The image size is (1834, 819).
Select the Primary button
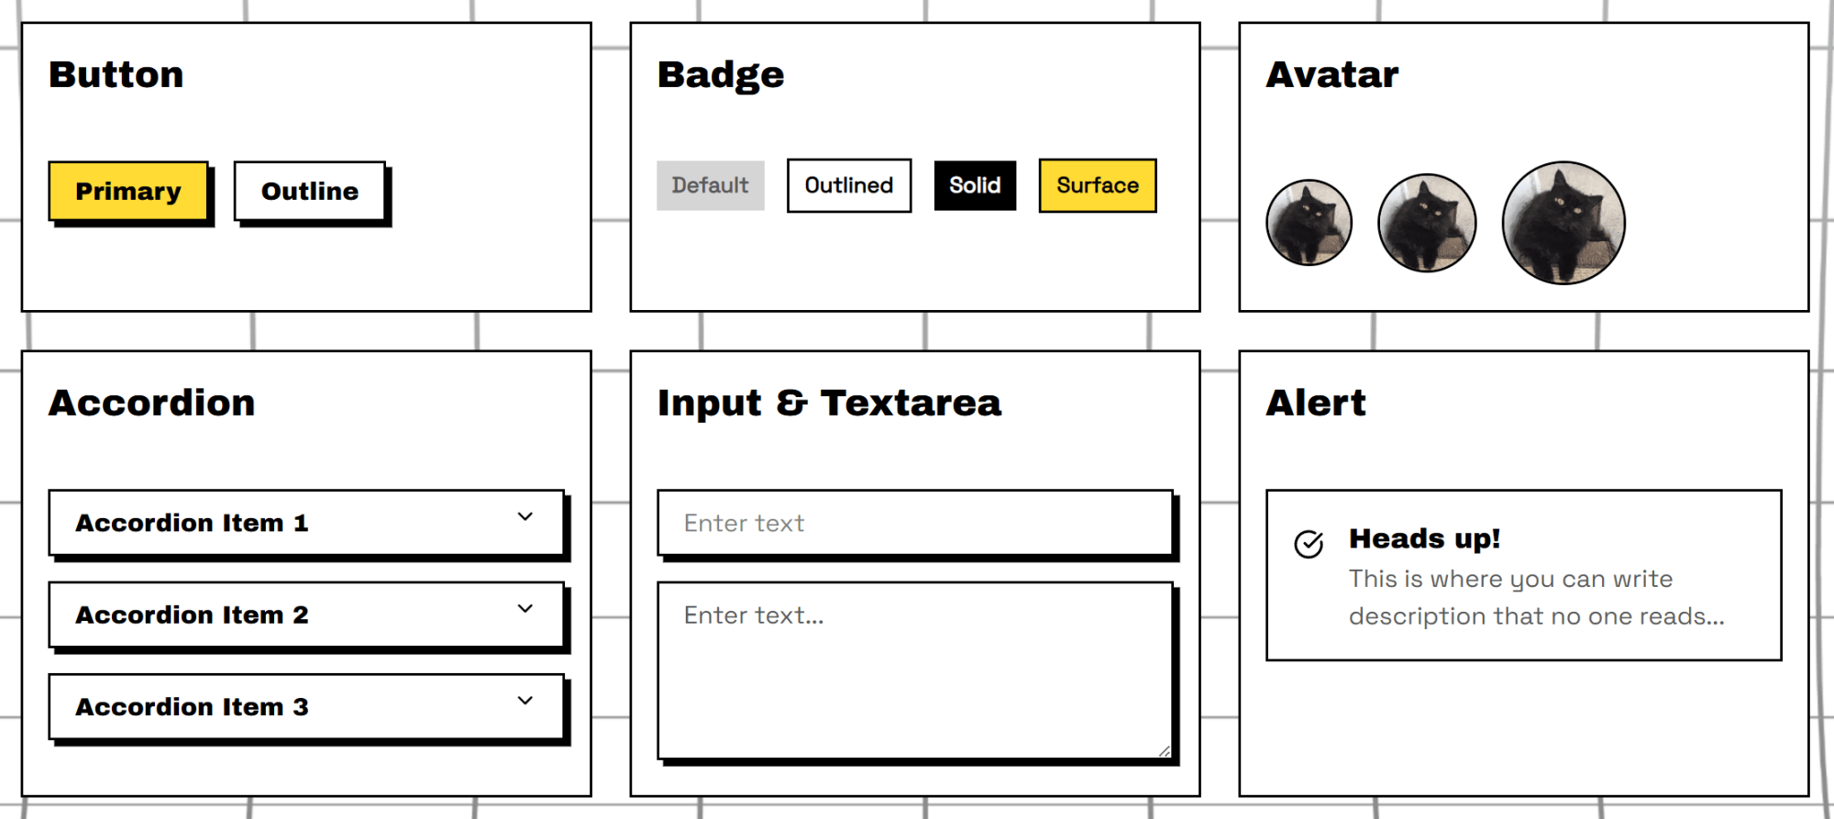pyautogui.click(x=128, y=191)
